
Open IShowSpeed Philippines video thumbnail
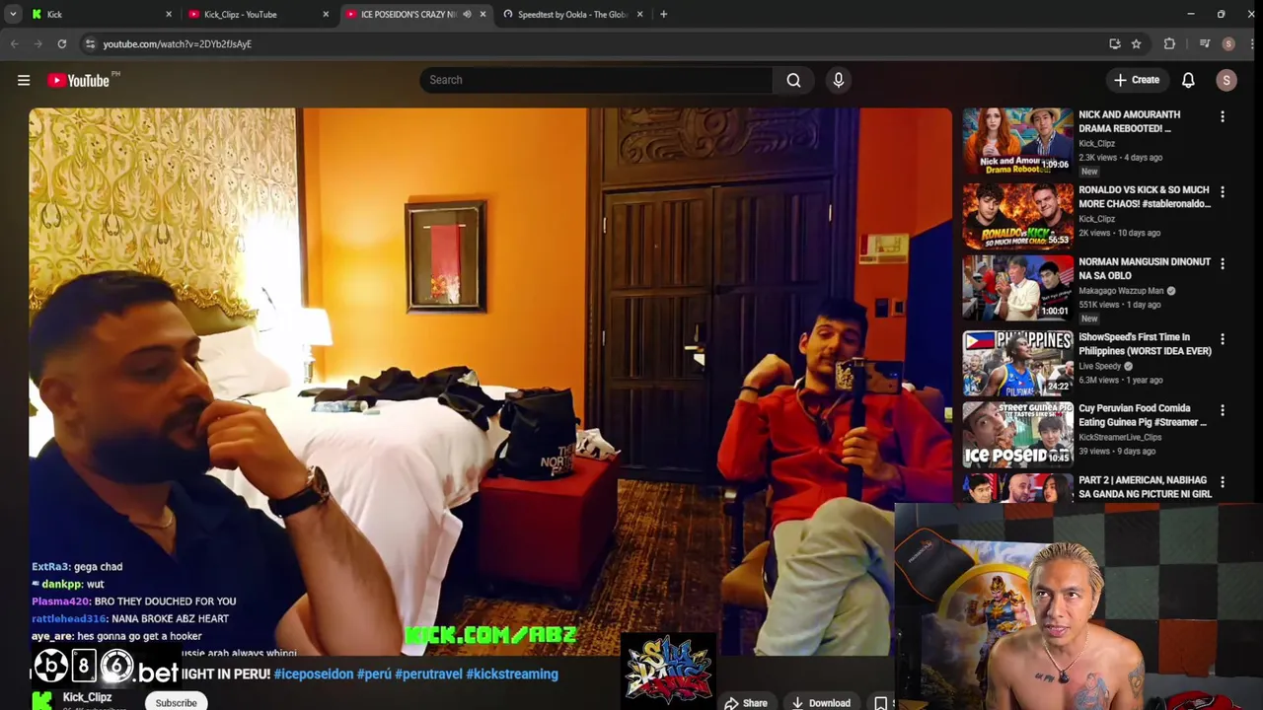click(1017, 363)
